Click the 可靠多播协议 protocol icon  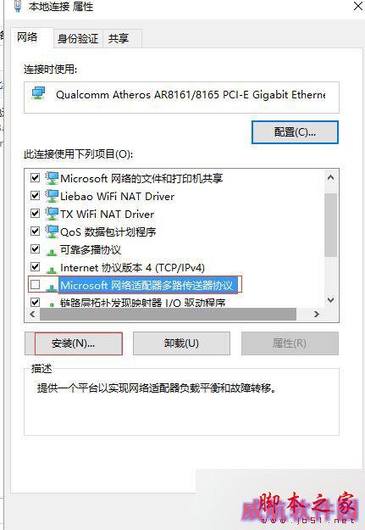52,252
